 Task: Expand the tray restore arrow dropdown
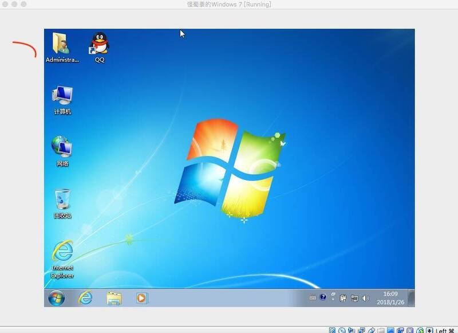coord(333,298)
